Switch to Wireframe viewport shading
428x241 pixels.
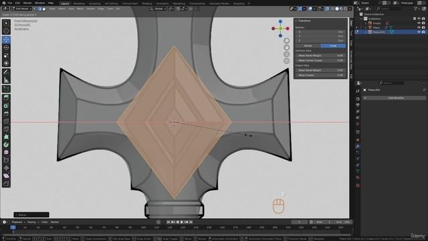click(x=332, y=9)
